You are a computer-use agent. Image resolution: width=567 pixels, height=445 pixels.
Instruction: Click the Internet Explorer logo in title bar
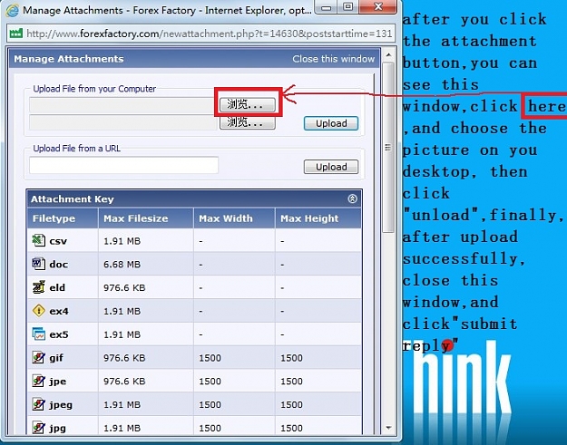pos(12,10)
